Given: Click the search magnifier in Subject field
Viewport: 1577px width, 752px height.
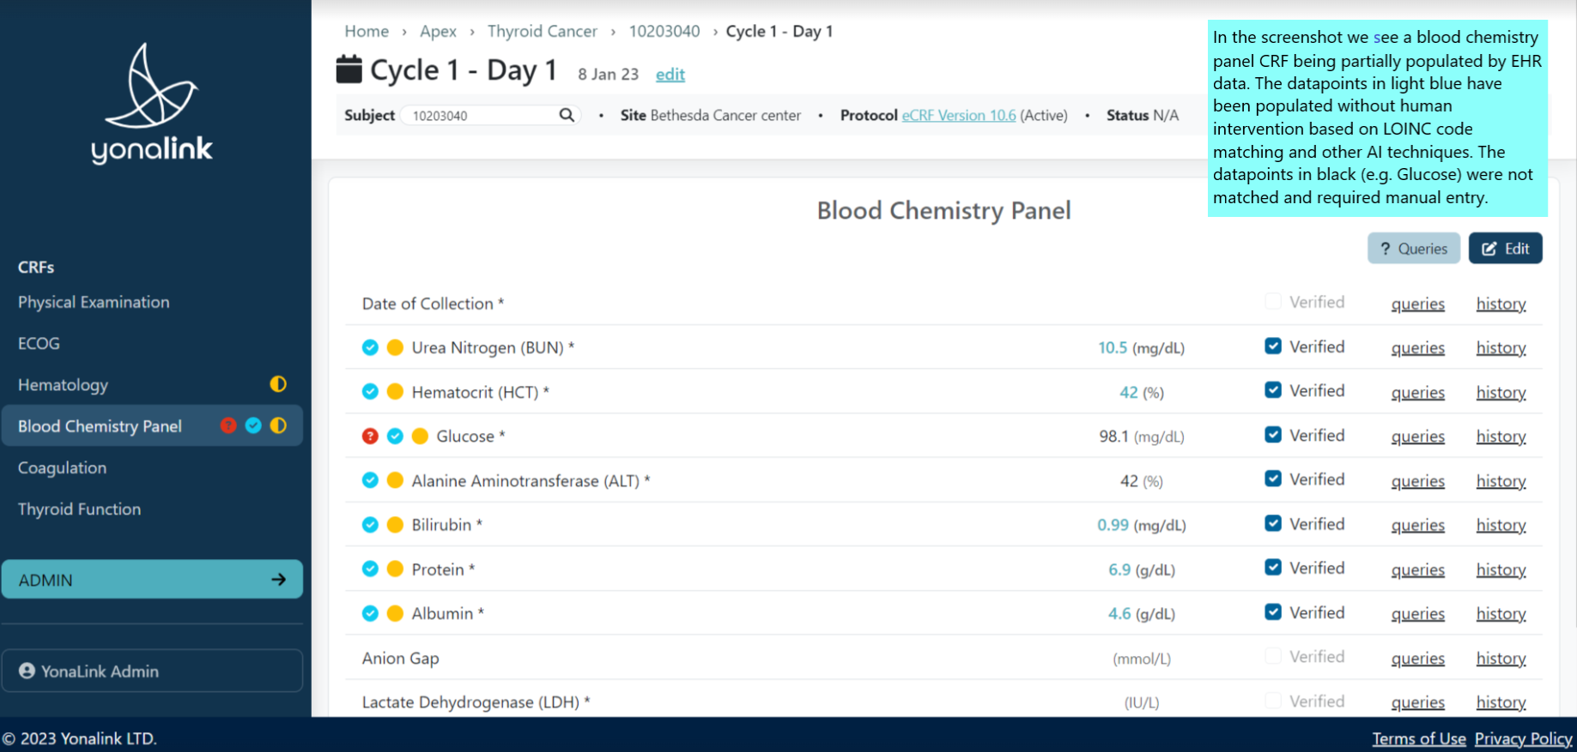Looking at the screenshot, I should tap(567, 115).
